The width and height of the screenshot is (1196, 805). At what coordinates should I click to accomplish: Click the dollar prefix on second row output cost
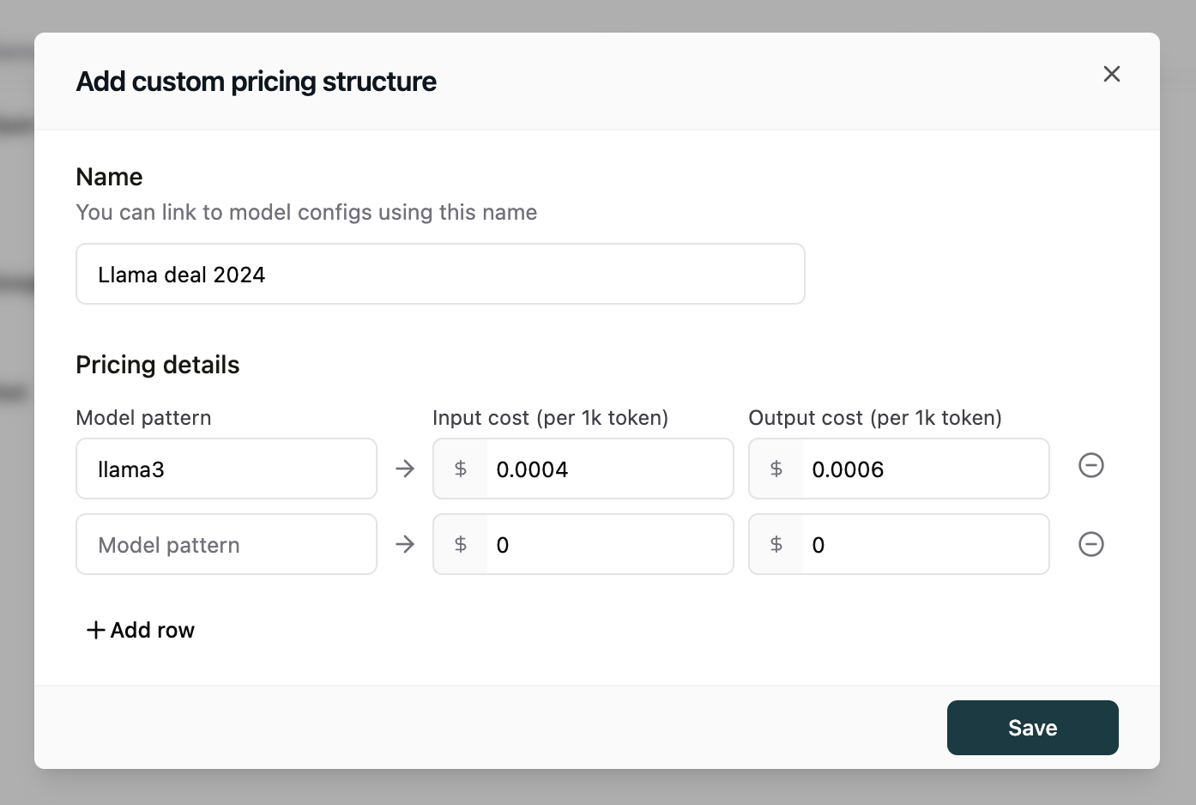coord(776,544)
